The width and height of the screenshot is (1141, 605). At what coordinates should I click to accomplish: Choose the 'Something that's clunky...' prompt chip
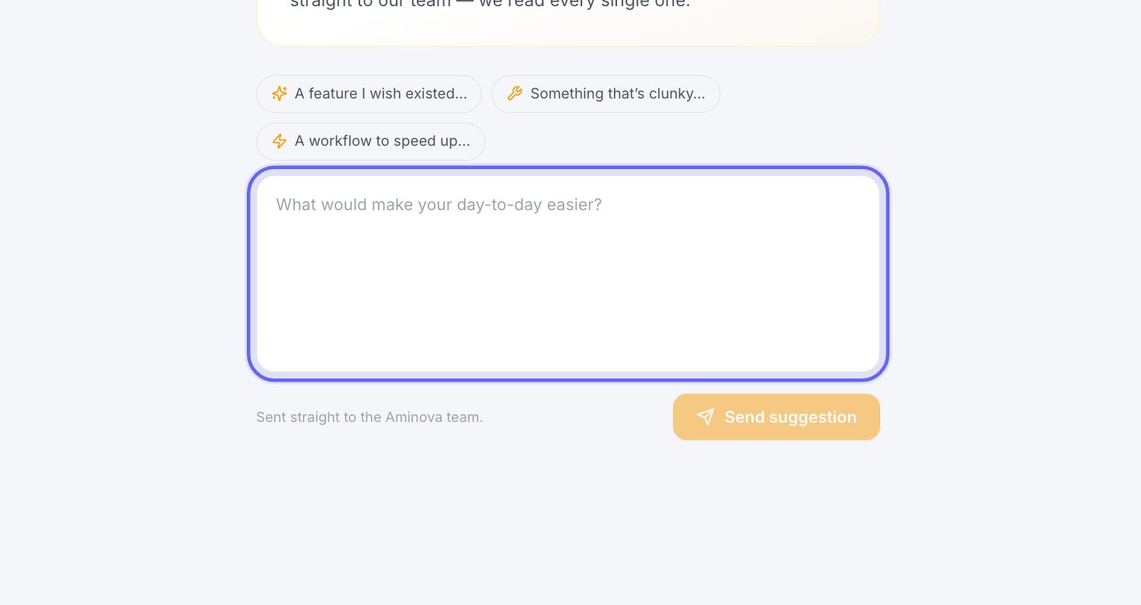click(606, 94)
